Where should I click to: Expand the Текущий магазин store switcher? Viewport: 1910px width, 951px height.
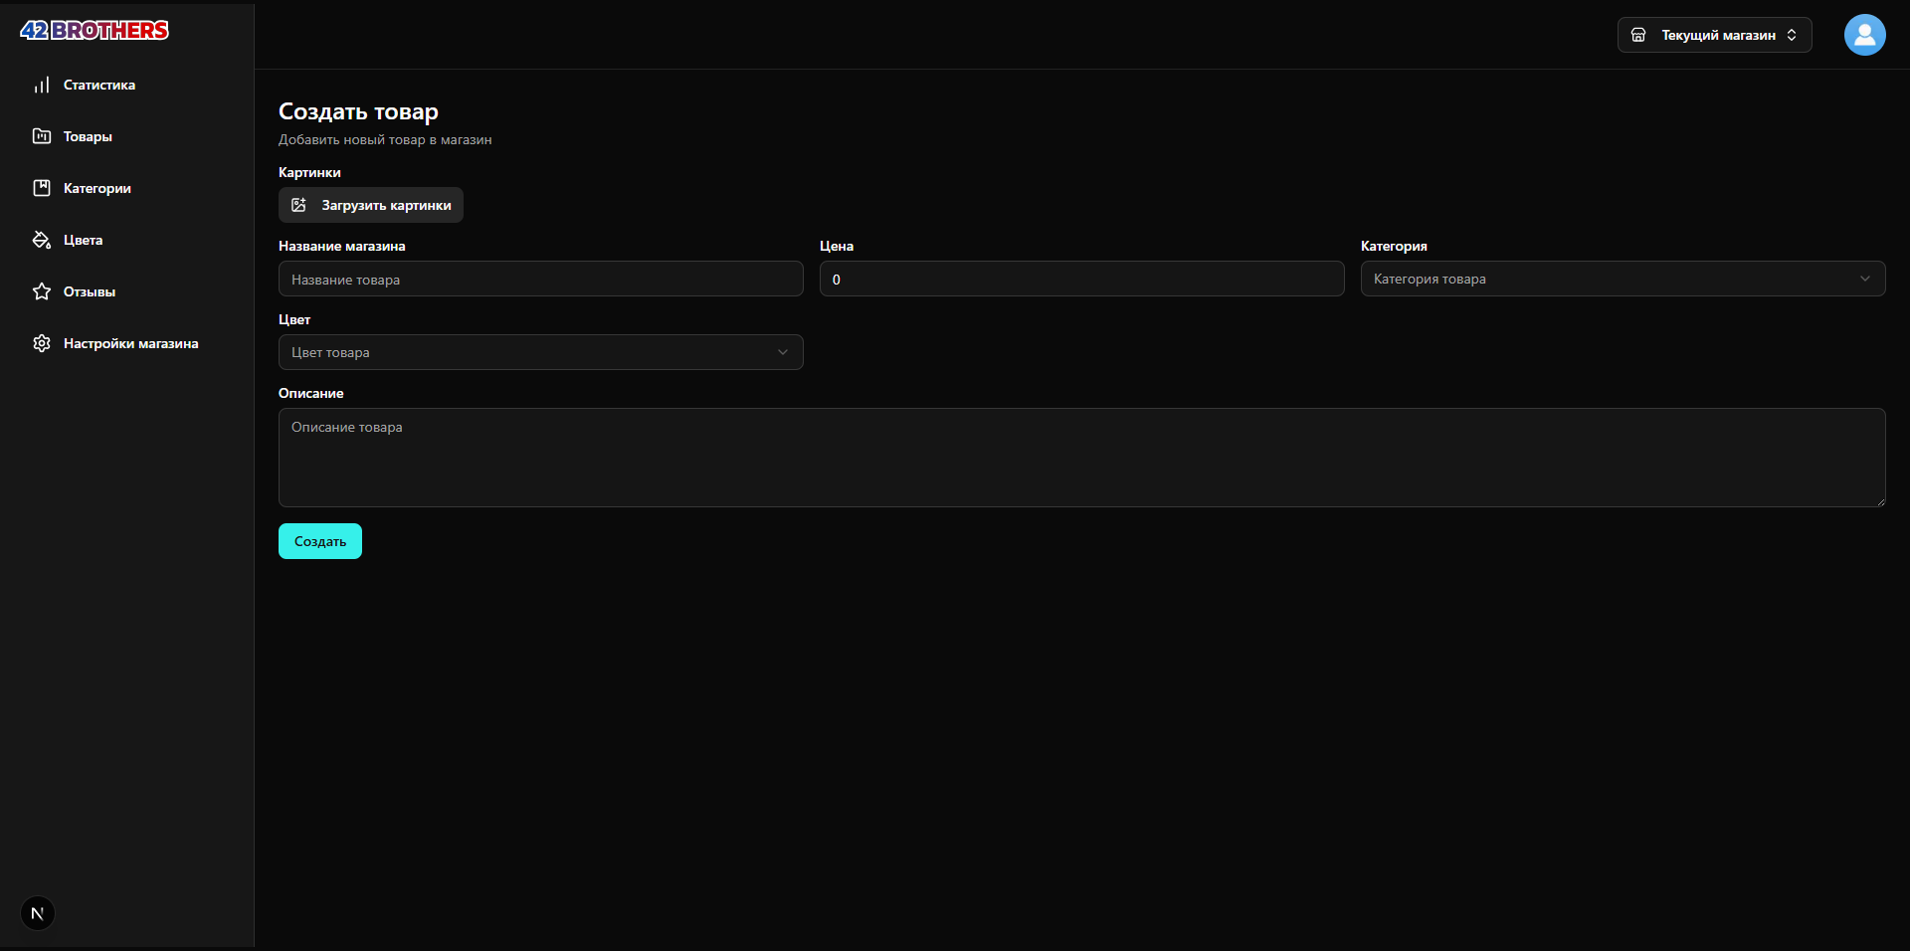1714,35
